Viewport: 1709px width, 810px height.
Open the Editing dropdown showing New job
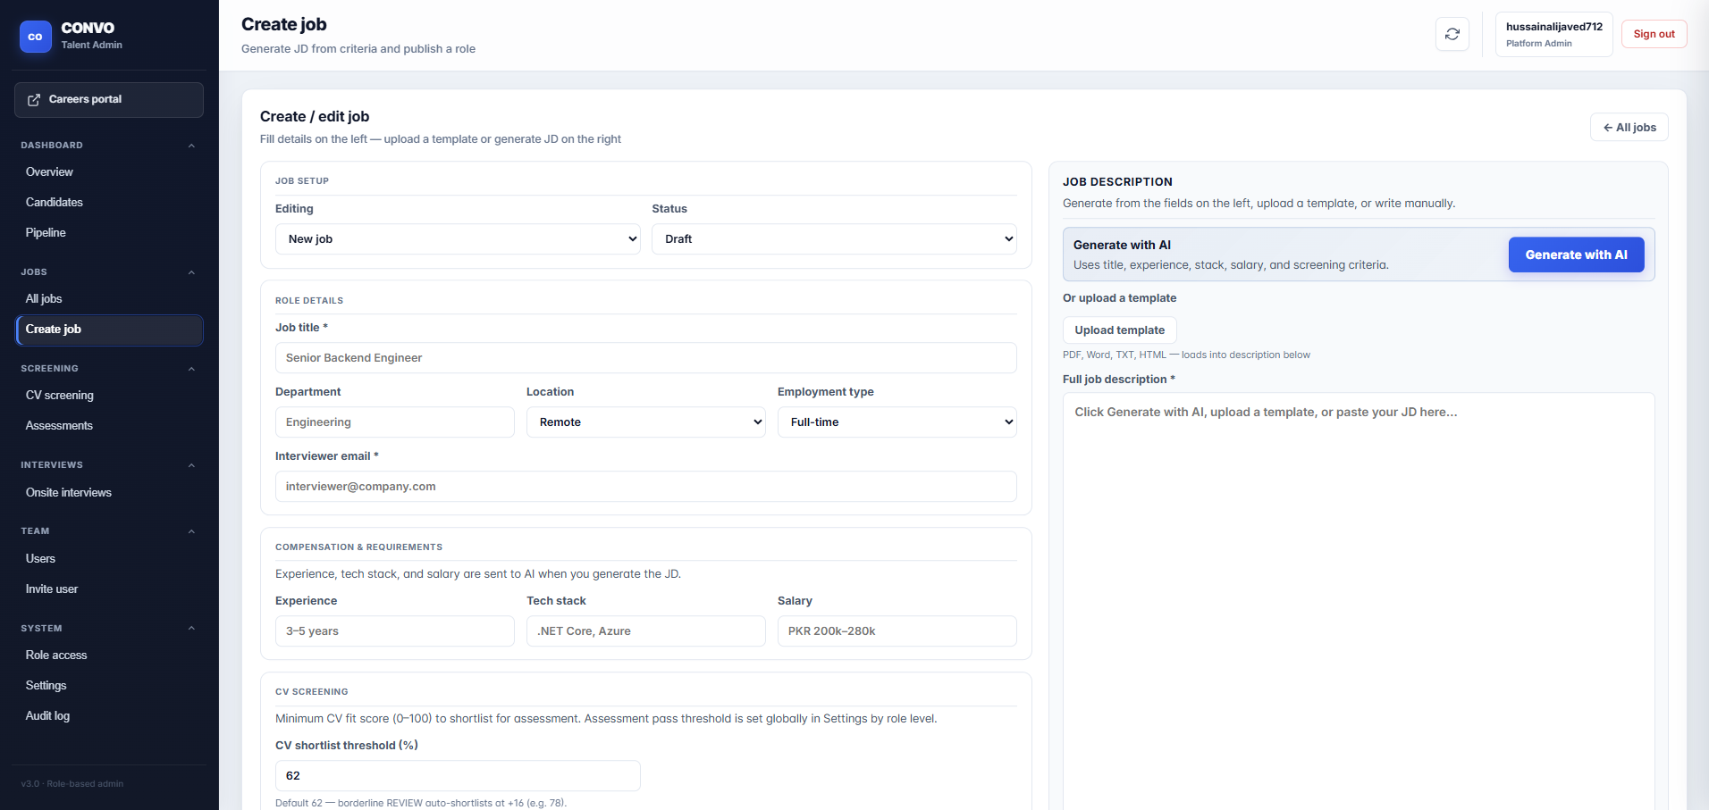point(458,238)
